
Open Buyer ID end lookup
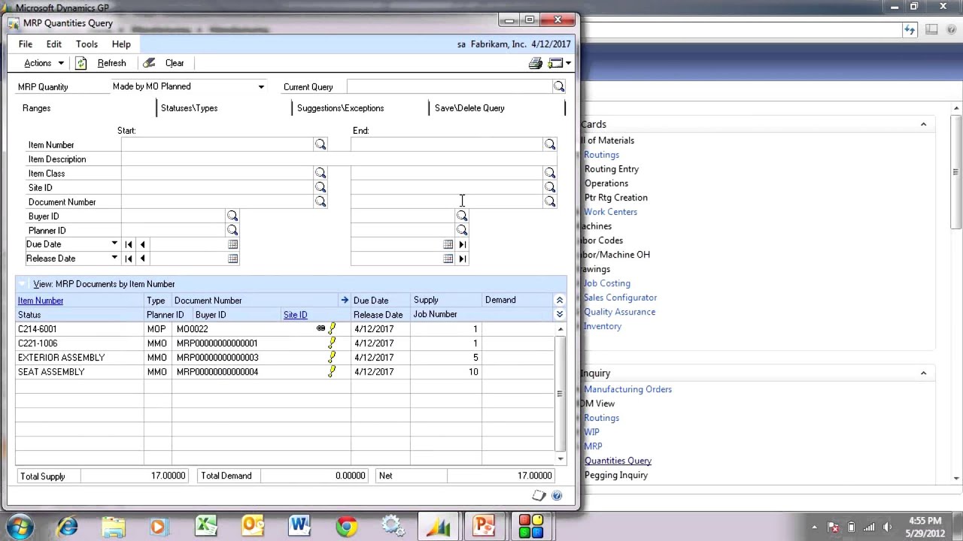click(x=462, y=216)
